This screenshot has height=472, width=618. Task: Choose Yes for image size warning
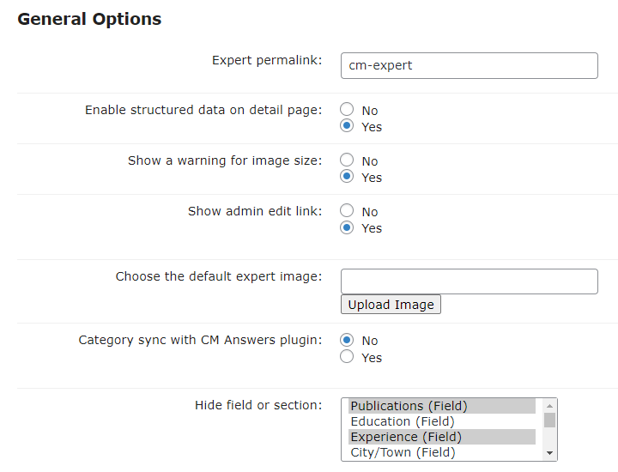[347, 176]
